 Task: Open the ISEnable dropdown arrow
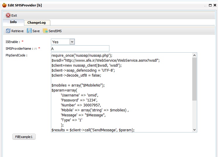tap(72, 42)
